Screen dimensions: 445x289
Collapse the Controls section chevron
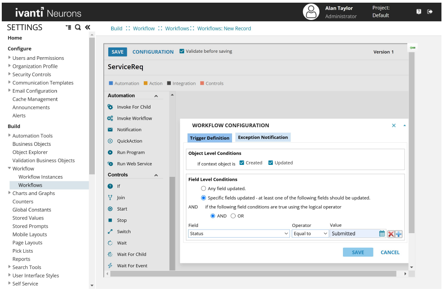(156, 175)
